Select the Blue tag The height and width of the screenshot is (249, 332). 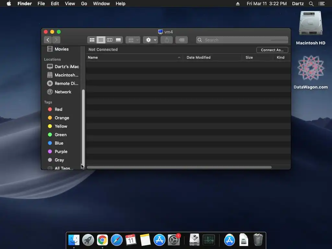coord(61,143)
